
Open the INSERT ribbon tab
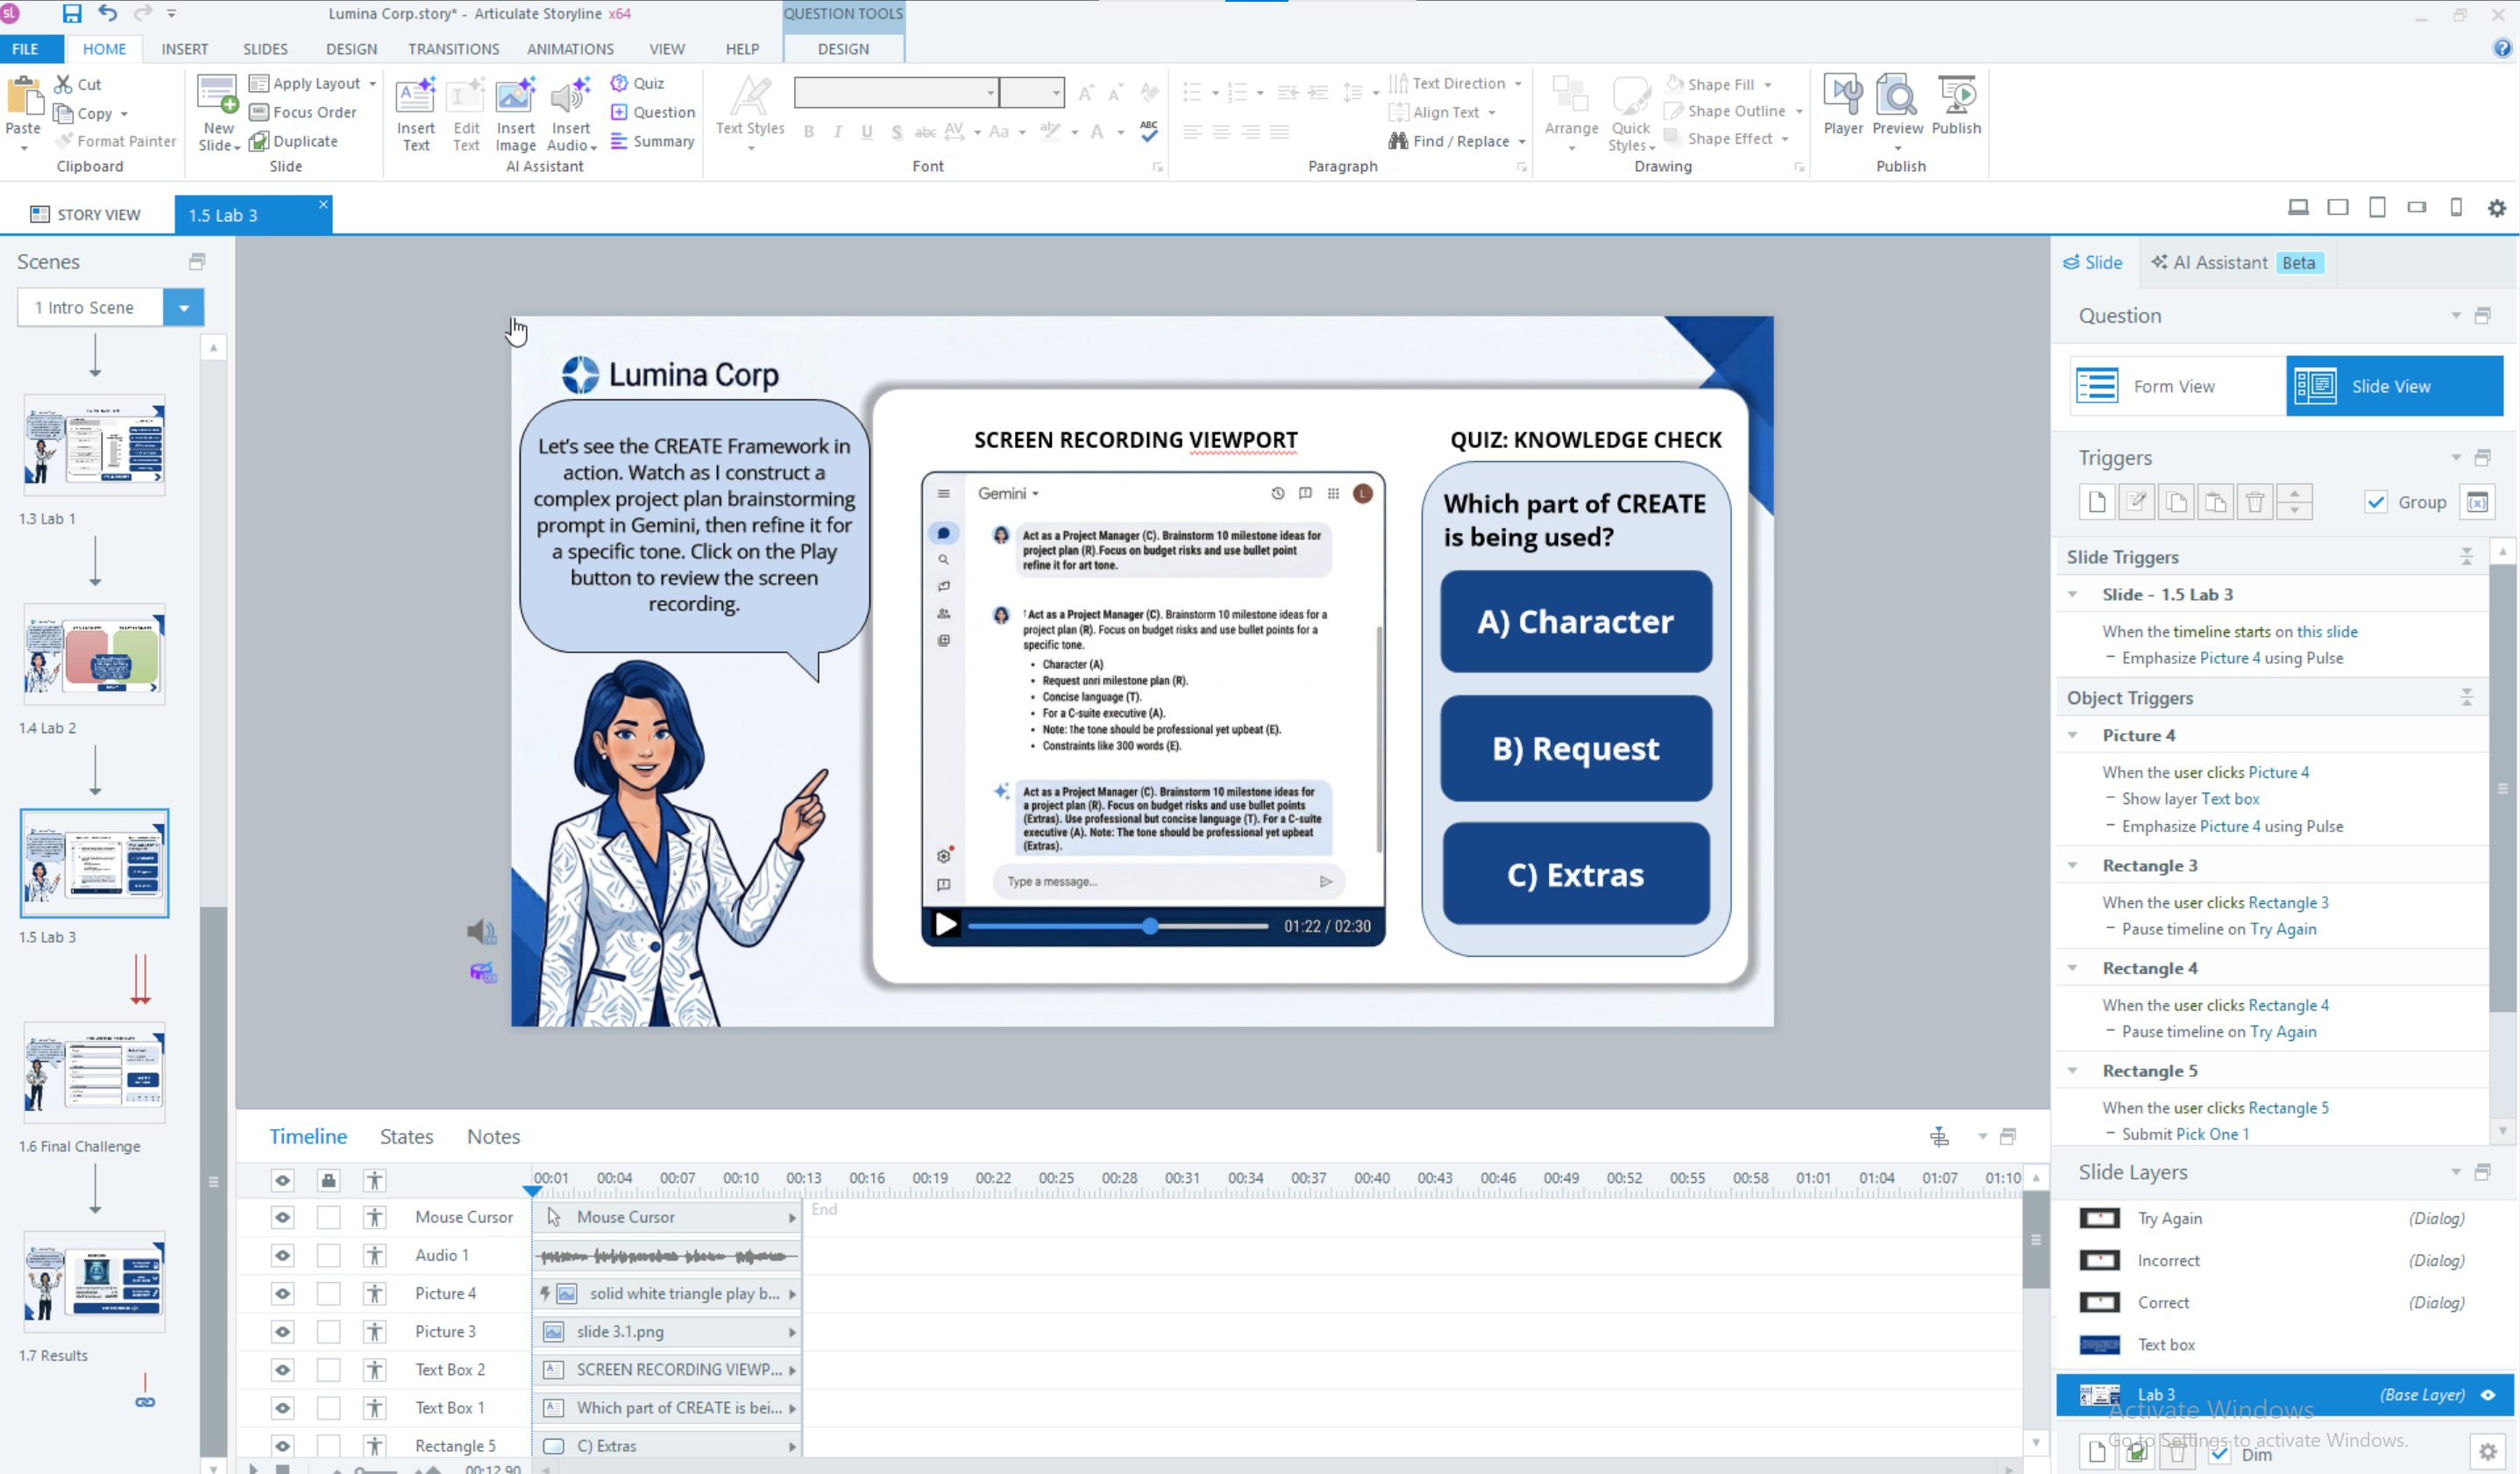coord(184,48)
